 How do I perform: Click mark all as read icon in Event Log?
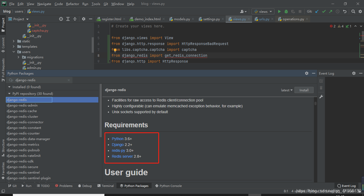(321, 81)
